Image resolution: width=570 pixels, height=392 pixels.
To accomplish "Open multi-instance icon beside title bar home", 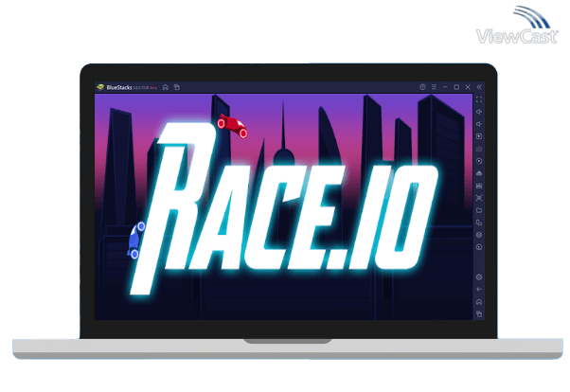I will click(x=177, y=87).
